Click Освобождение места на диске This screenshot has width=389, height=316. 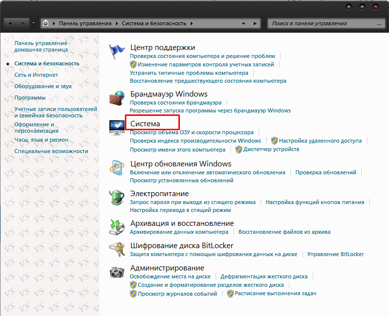click(170, 276)
